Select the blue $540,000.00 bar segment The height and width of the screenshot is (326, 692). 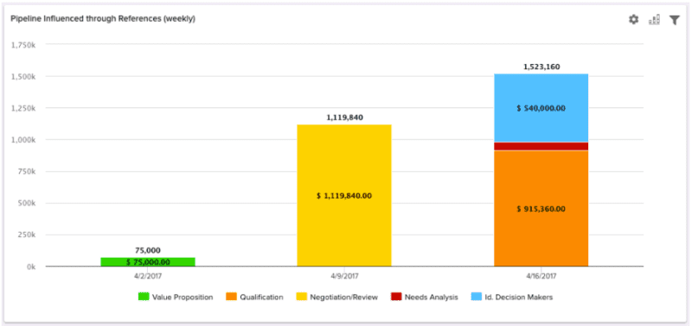[x=541, y=108]
